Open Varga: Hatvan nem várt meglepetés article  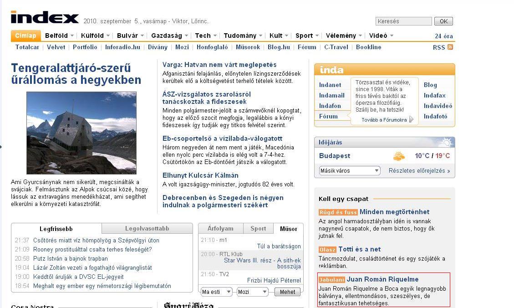[x=219, y=65]
